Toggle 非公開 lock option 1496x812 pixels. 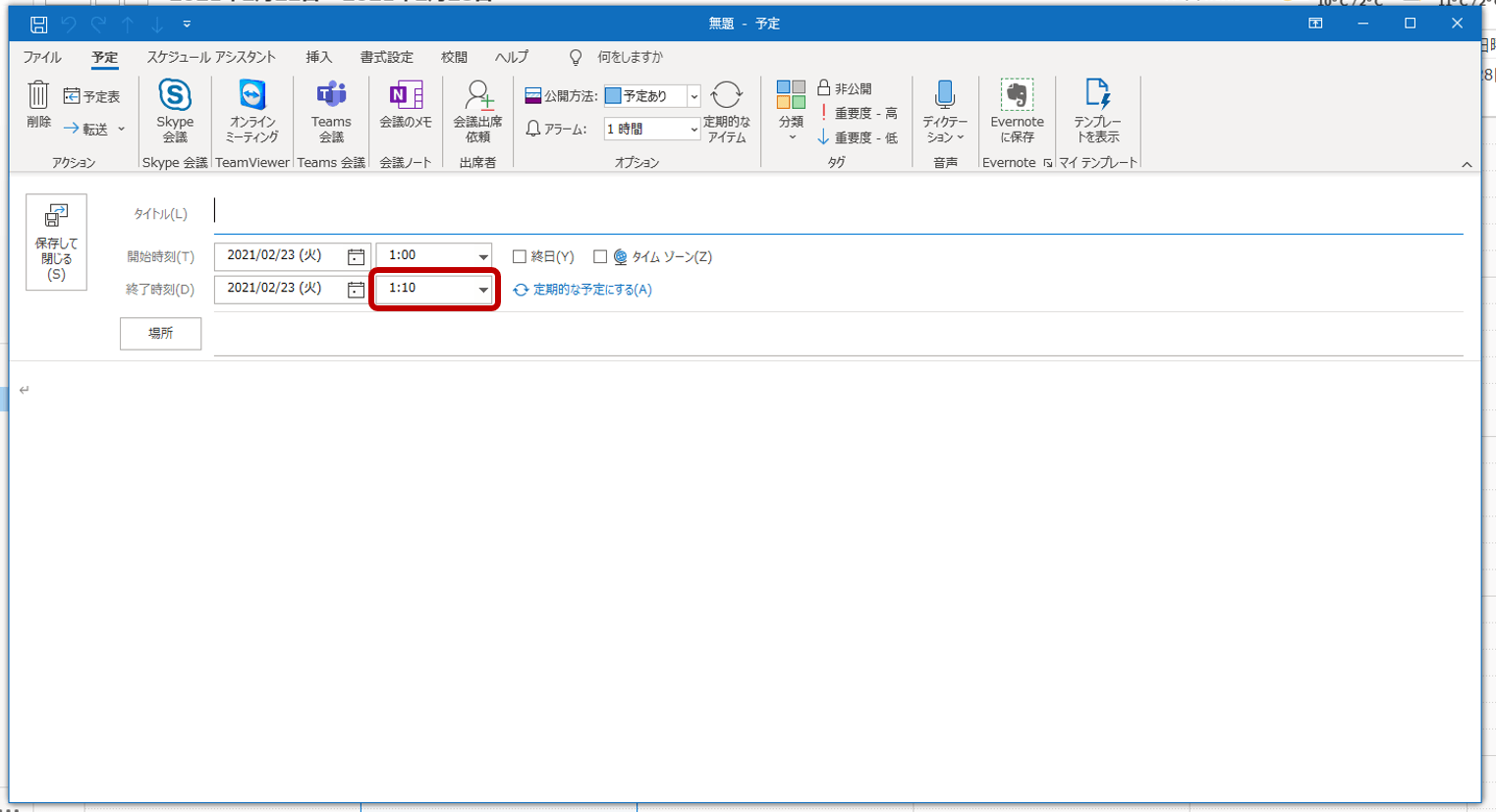pyautogui.click(x=845, y=88)
